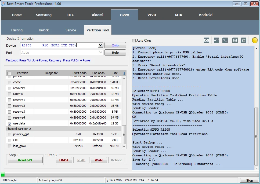Click the ERASE button
260x184 pixels.
[x=64, y=160]
